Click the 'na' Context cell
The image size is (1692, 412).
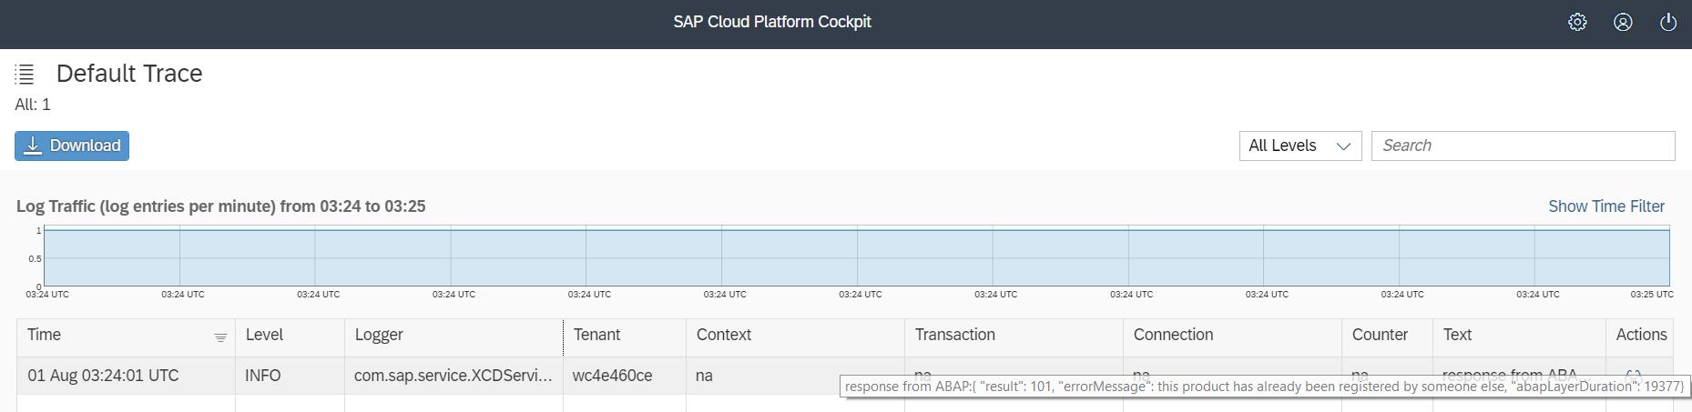(x=795, y=376)
